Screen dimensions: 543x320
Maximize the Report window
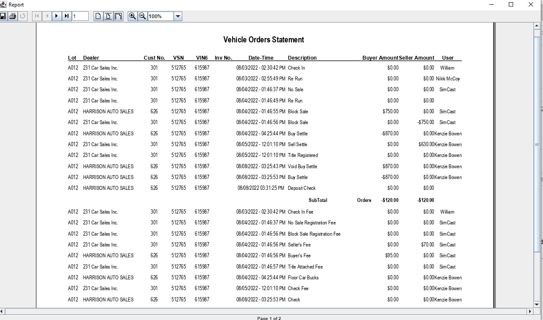tap(511, 4)
